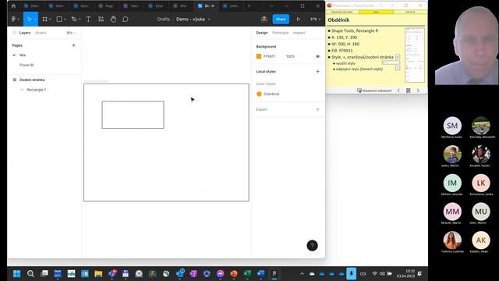Image resolution: width=499 pixels, height=281 pixels.
Task: Select the Pen tool
Action: (x=74, y=19)
